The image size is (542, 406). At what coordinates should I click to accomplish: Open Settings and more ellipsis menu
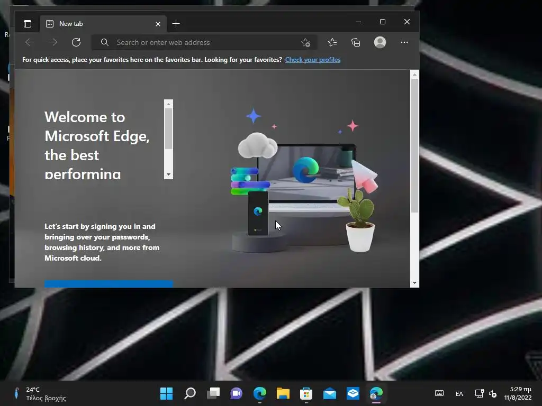[404, 42]
